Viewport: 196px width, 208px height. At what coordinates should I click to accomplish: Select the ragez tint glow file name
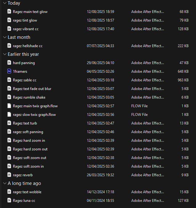click(25, 20)
